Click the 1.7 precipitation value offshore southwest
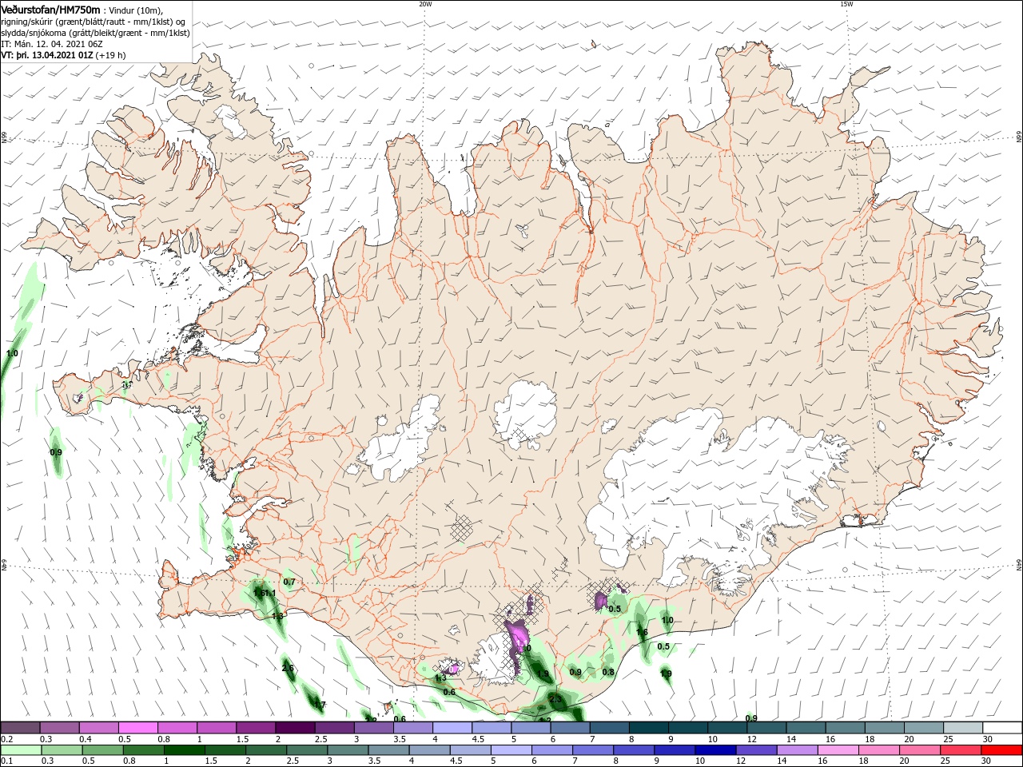The image size is (1023, 767). [x=319, y=704]
